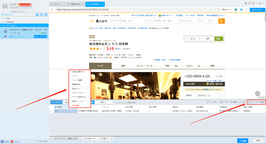Select the ページタイプ tab

click(x=57, y=102)
